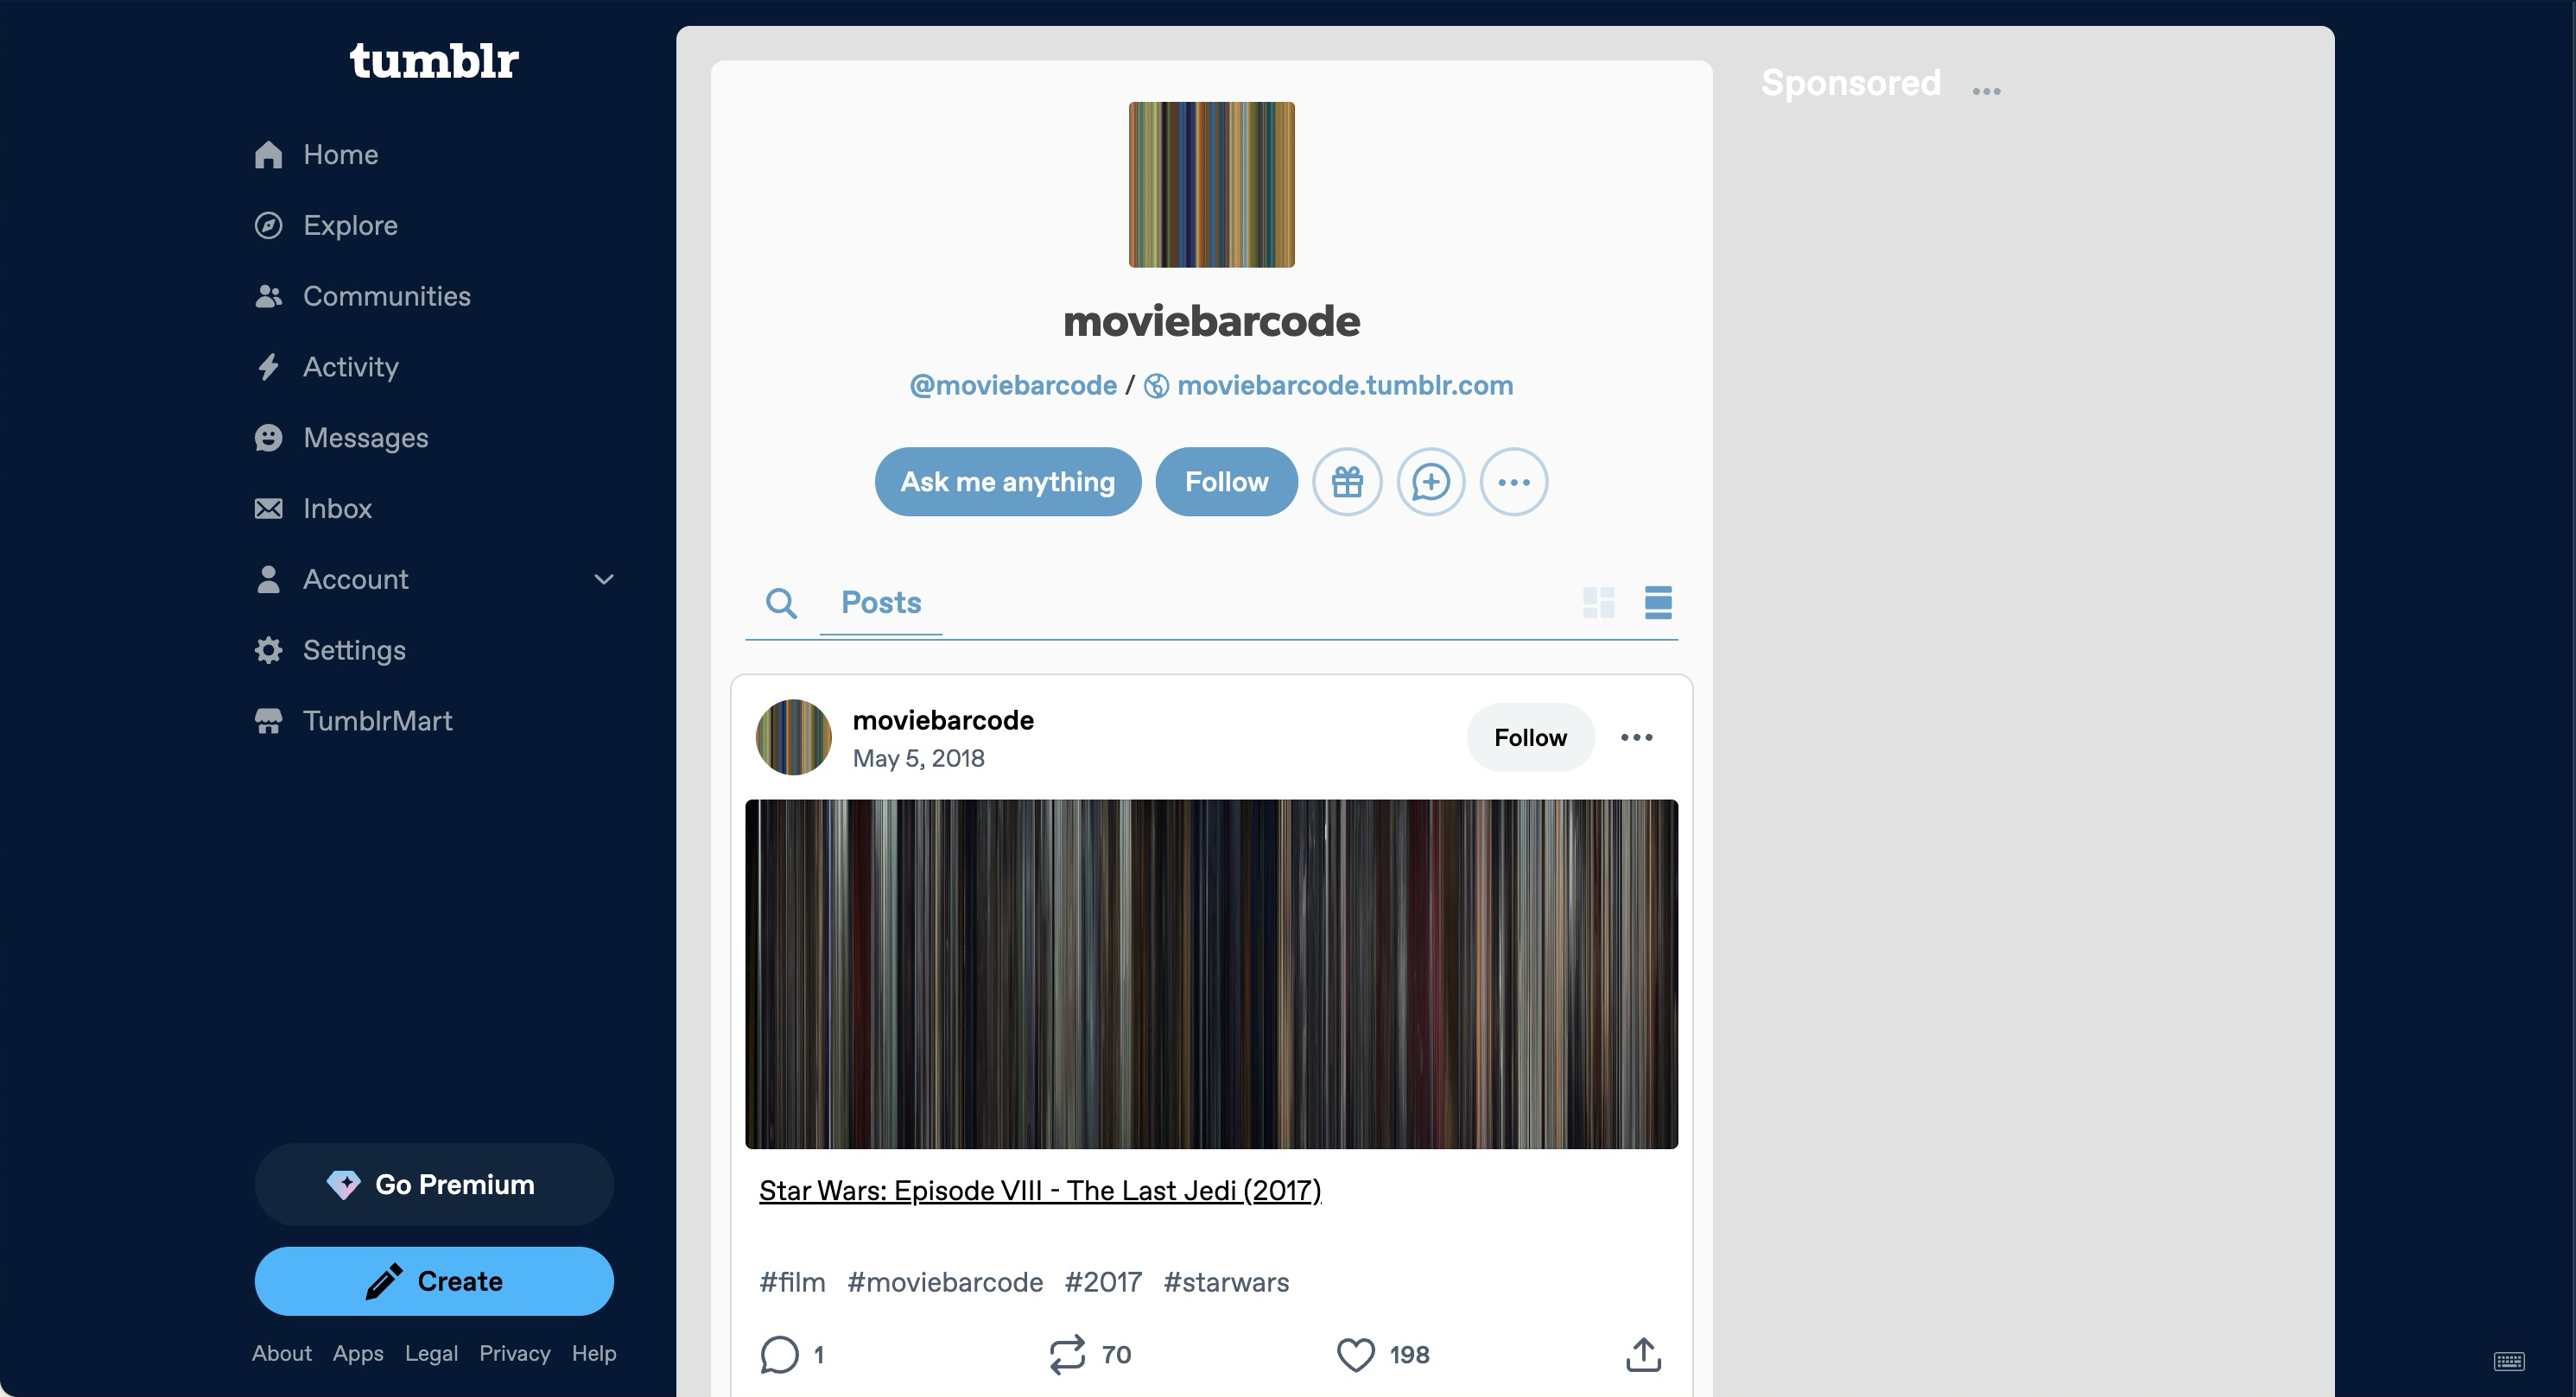Open Communities people icon
The height and width of the screenshot is (1397, 2576).
coord(268,297)
